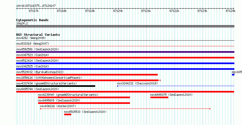Image resolution: width=242 pixels, height=125 pixels.
Task: Click the purple nsv6592591 variant bar
Action: tap(125, 52)
